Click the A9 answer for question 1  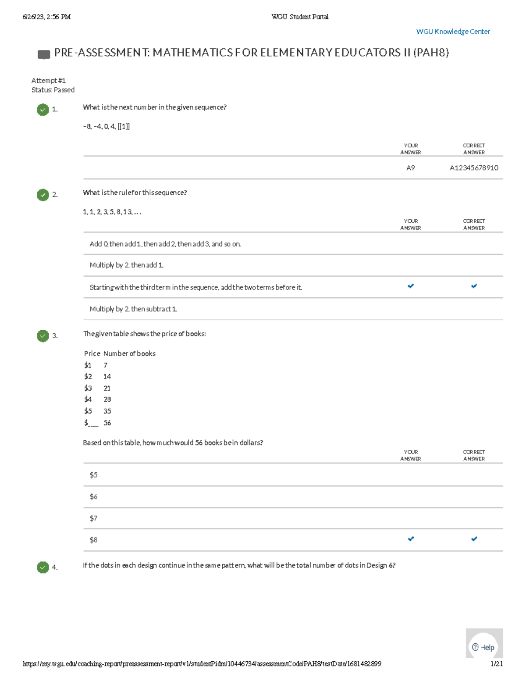pyautogui.click(x=411, y=168)
